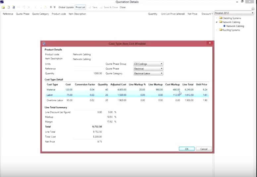Click the blue Network Cabling item bullet
Screen dimensions: 257x177
tap(224, 26)
